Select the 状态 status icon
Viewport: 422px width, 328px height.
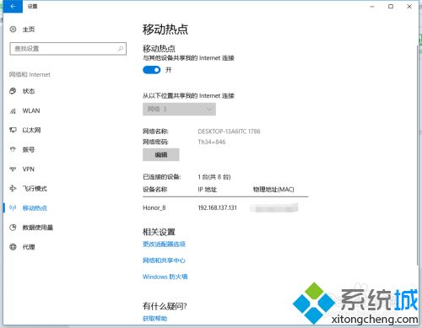13,91
